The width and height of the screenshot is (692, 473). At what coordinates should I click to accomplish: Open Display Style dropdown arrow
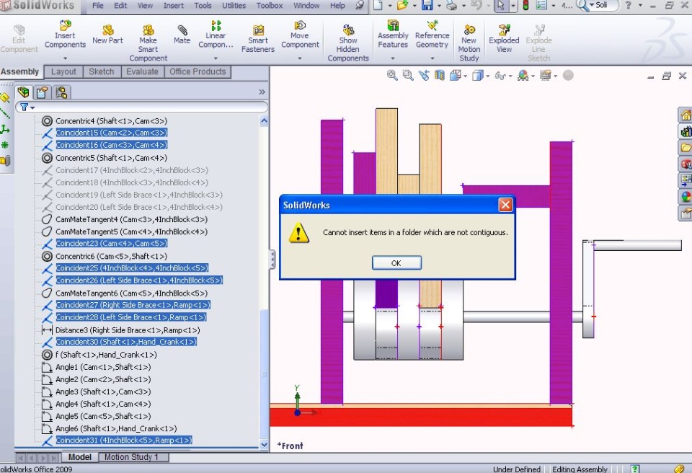488,76
